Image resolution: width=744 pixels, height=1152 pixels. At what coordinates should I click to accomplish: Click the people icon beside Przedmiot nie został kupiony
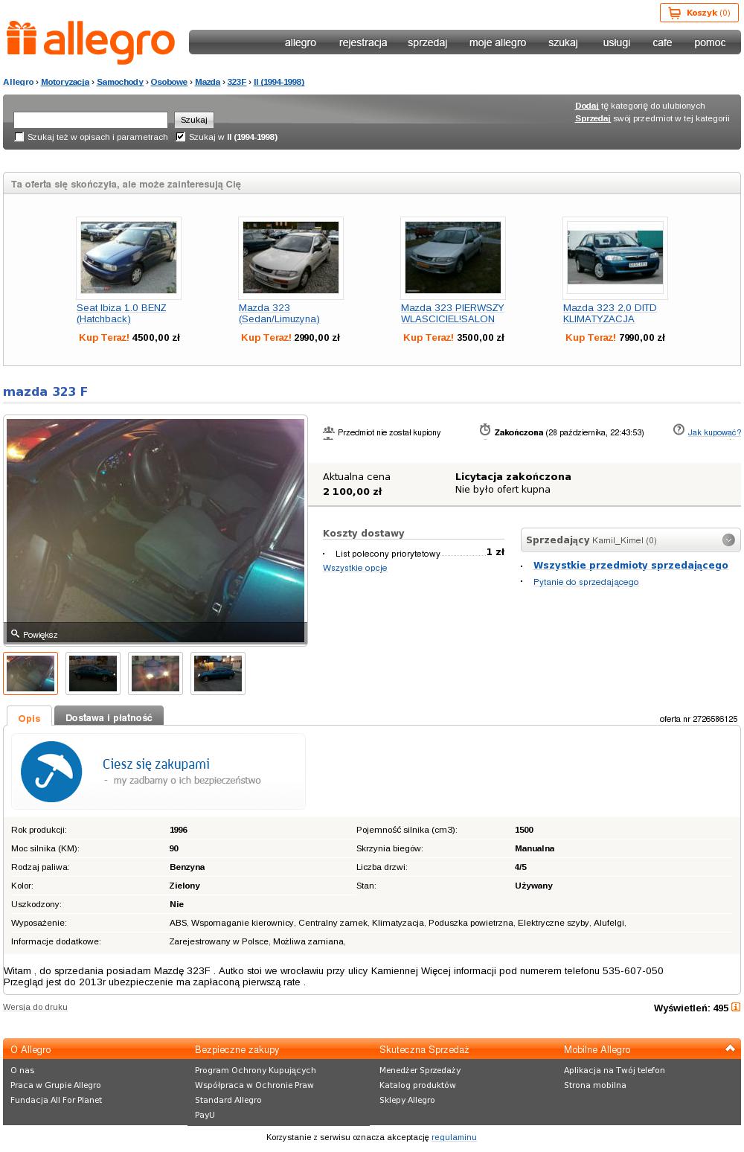(x=329, y=432)
